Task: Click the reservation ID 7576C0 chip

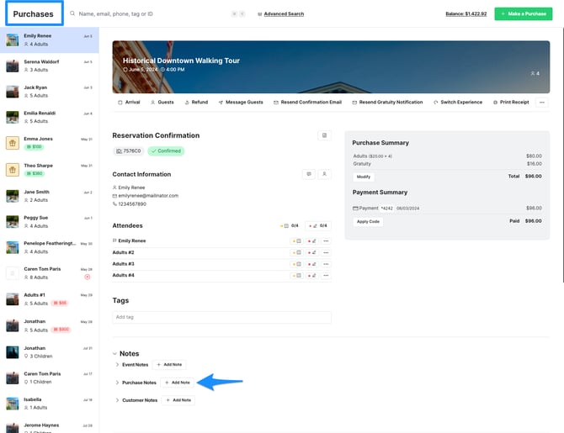Action: (129, 151)
